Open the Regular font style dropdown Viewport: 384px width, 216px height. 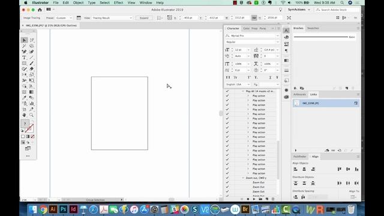coord(277,42)
